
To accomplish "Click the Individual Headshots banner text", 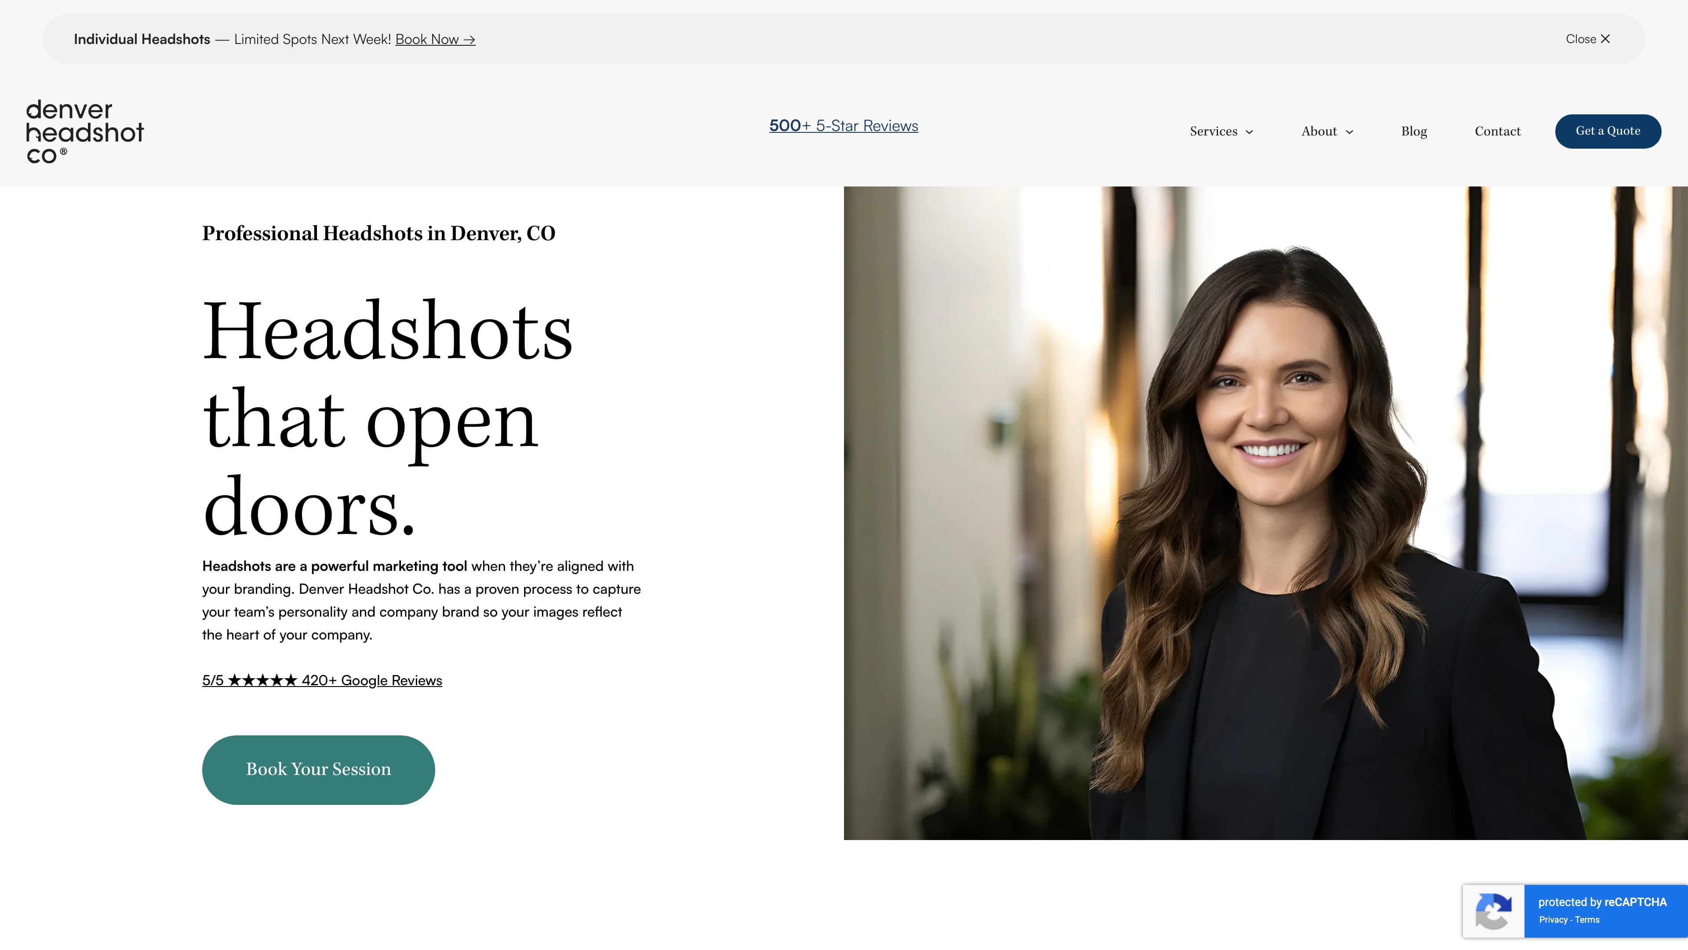I will [x=142, y=39].
